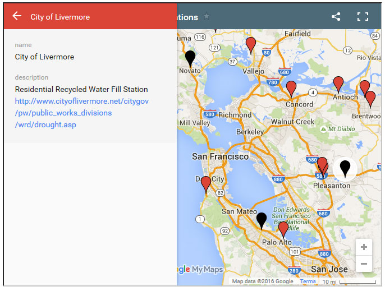Viewport: 385px width, 291px height.
Task: Click the Interstate 80 shield near Fairfield
Action: [267, 52]
